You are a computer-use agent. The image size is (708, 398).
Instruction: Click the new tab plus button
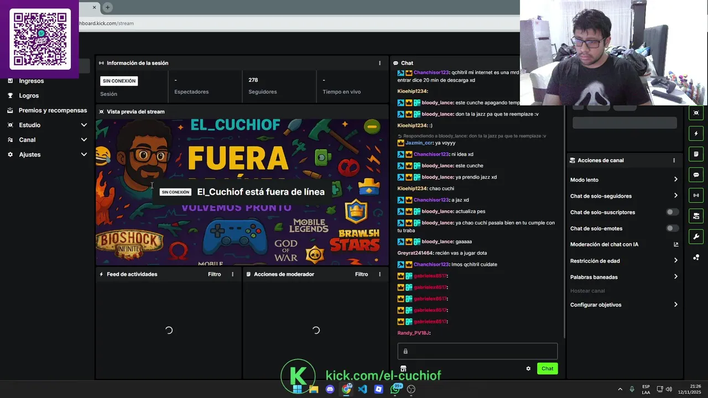coord(108,7)
